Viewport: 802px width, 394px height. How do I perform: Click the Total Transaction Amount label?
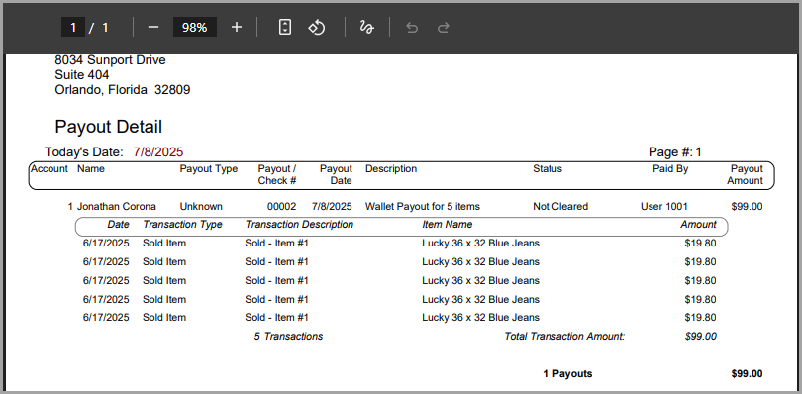(564, 337)
